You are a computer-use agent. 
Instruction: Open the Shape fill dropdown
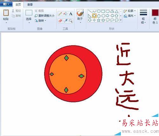[129, 16]
